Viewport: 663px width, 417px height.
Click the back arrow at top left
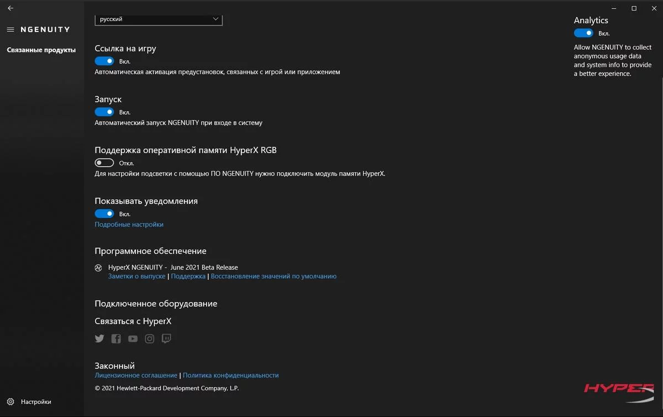click(10, 8)
